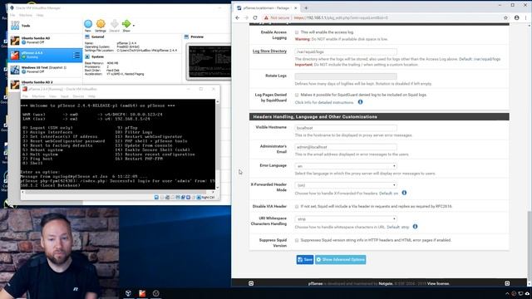Image resolution: width=532 pixels, height=299 pixels.
Task: Click the browser Forward arrow
Action: click(x=246, y=17)
